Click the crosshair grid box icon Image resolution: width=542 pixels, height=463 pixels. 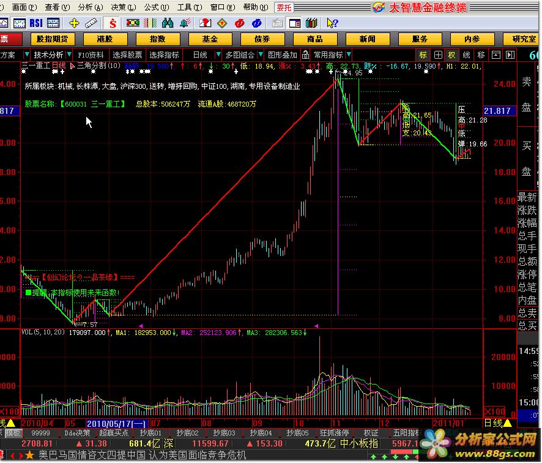[x=437, y=55]
